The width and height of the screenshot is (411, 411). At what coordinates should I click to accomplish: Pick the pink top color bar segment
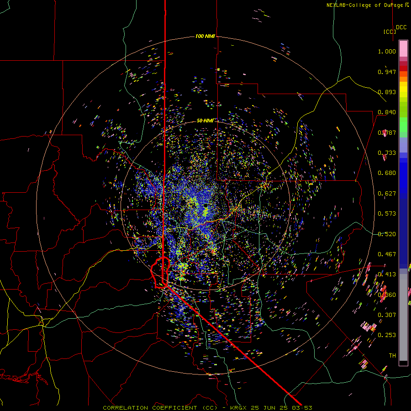click(403, 48)
